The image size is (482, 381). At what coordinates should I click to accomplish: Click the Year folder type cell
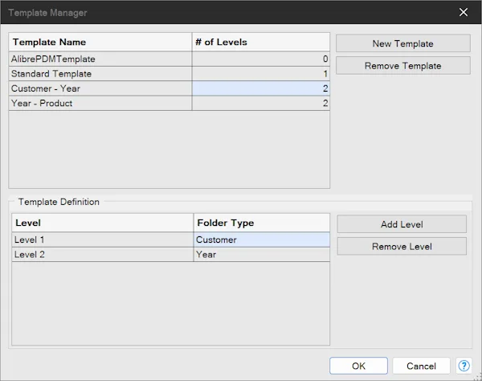[x=262, y=254]
